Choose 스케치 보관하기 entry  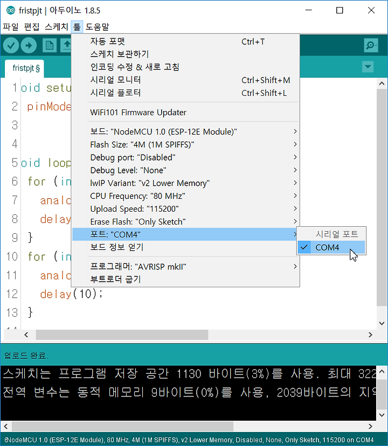[x=185, y=54]
